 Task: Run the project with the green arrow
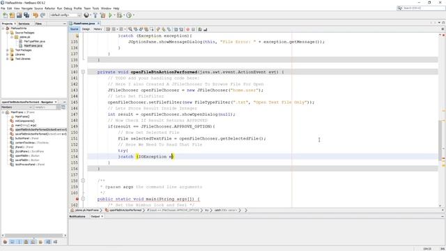coord(110,15)
